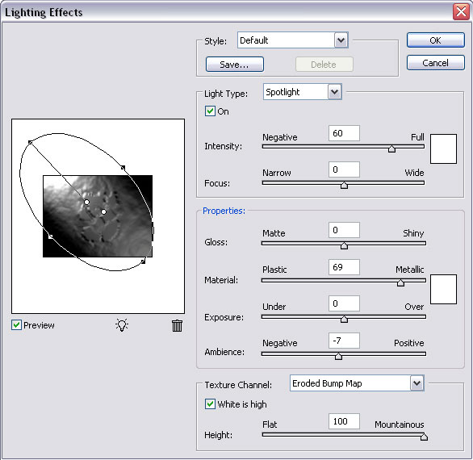
Task: Click the Save... style button
Action: click(234, 65)
